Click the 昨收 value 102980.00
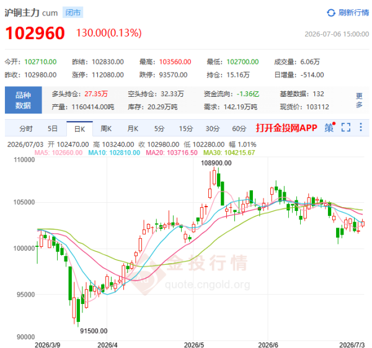Screen dimensions: 372x348 coord(40,75)
